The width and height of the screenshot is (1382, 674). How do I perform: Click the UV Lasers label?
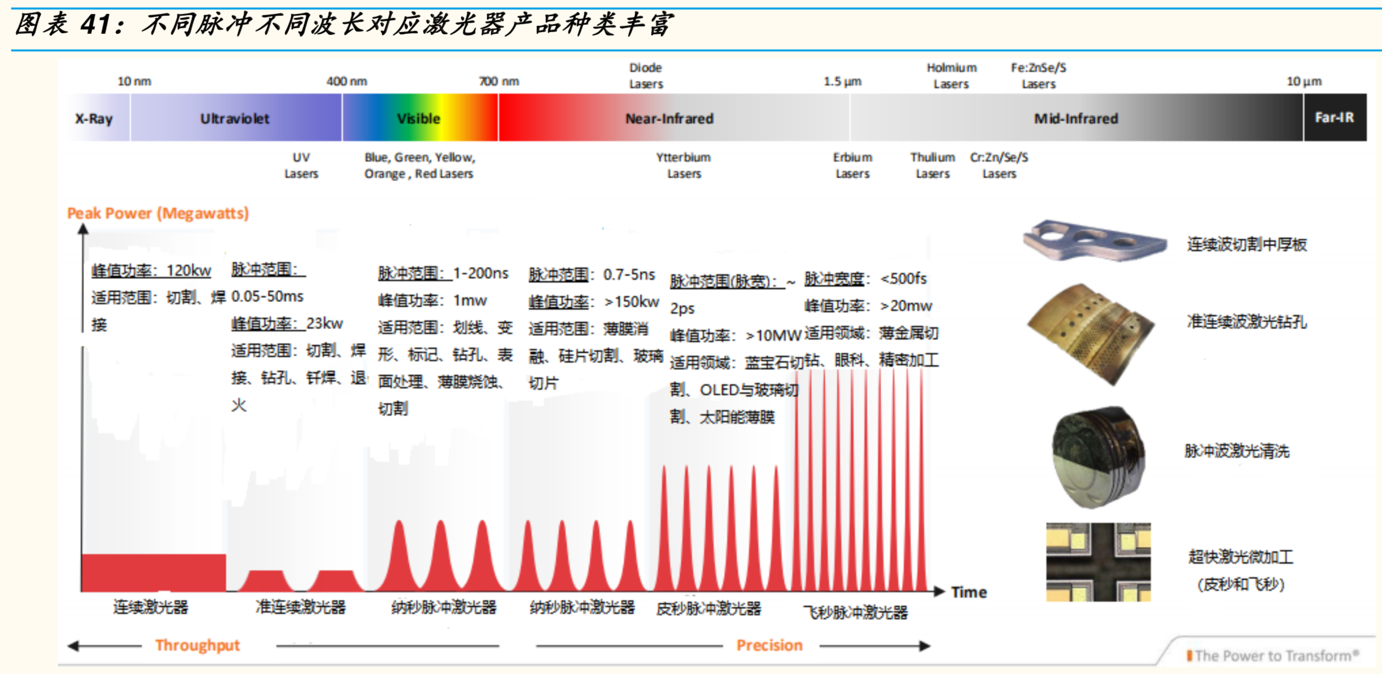(x=301, y=165)
